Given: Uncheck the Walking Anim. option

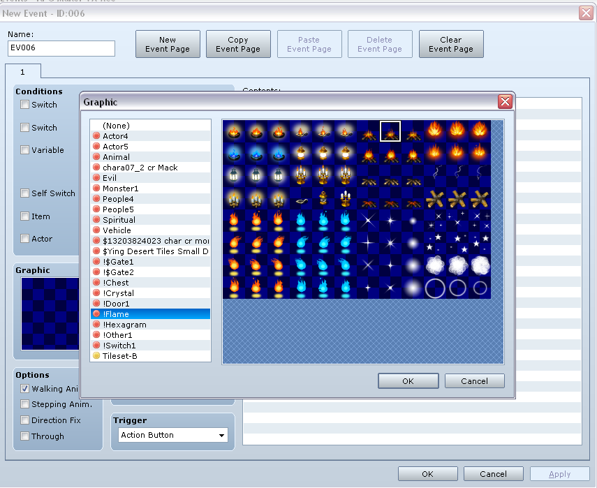Looking at the screenshot, I should pos(24,389).
